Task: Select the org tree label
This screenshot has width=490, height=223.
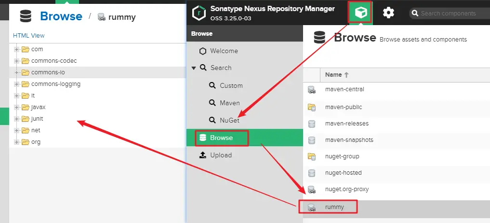Action: pyautogui.click(x=36, y=142)
